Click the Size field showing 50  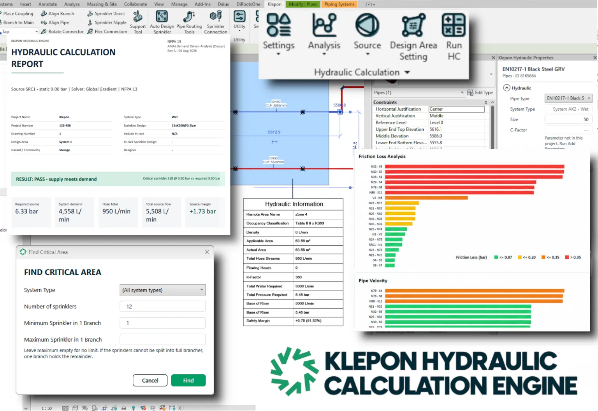tap(568, 119)
